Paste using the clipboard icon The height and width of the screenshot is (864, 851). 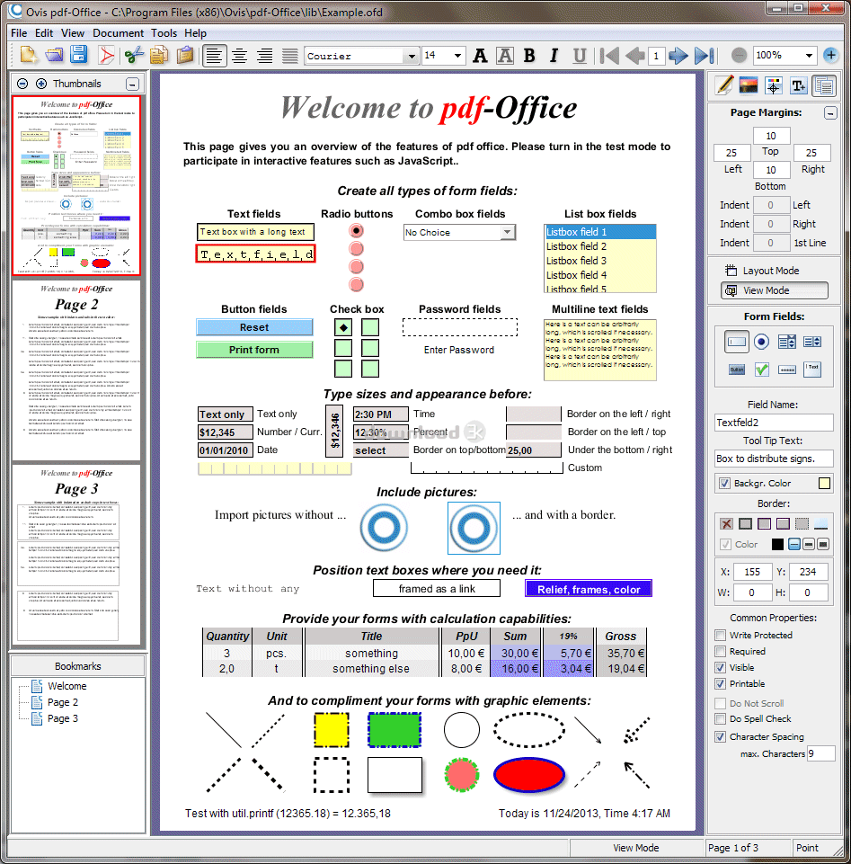tap(186, 55)
